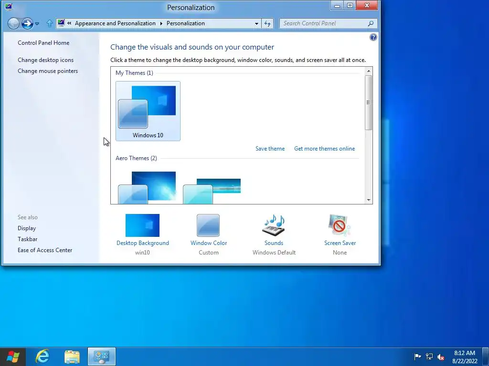Screen dimensions: 489x366
Task: Click the Help question mark icon
Action: [373, 37]
